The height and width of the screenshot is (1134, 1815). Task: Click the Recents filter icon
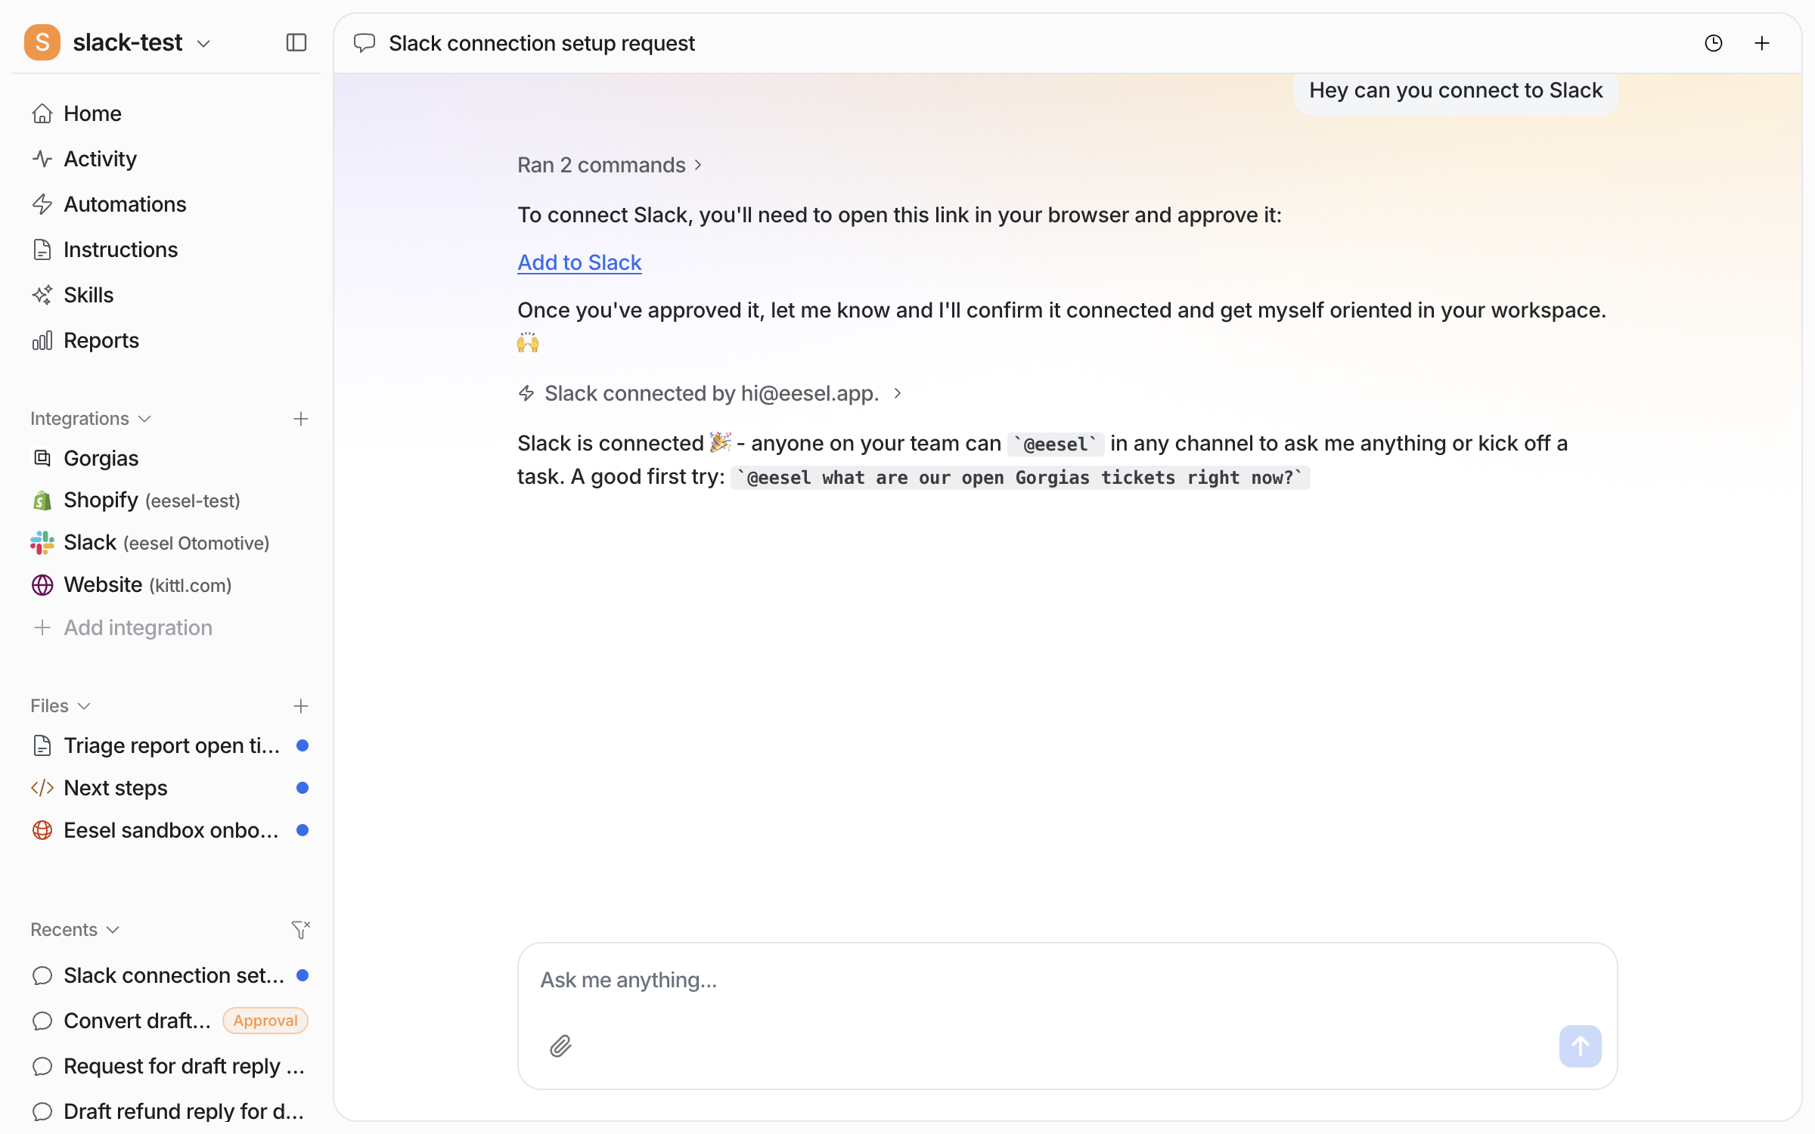[x=301, y=930]
